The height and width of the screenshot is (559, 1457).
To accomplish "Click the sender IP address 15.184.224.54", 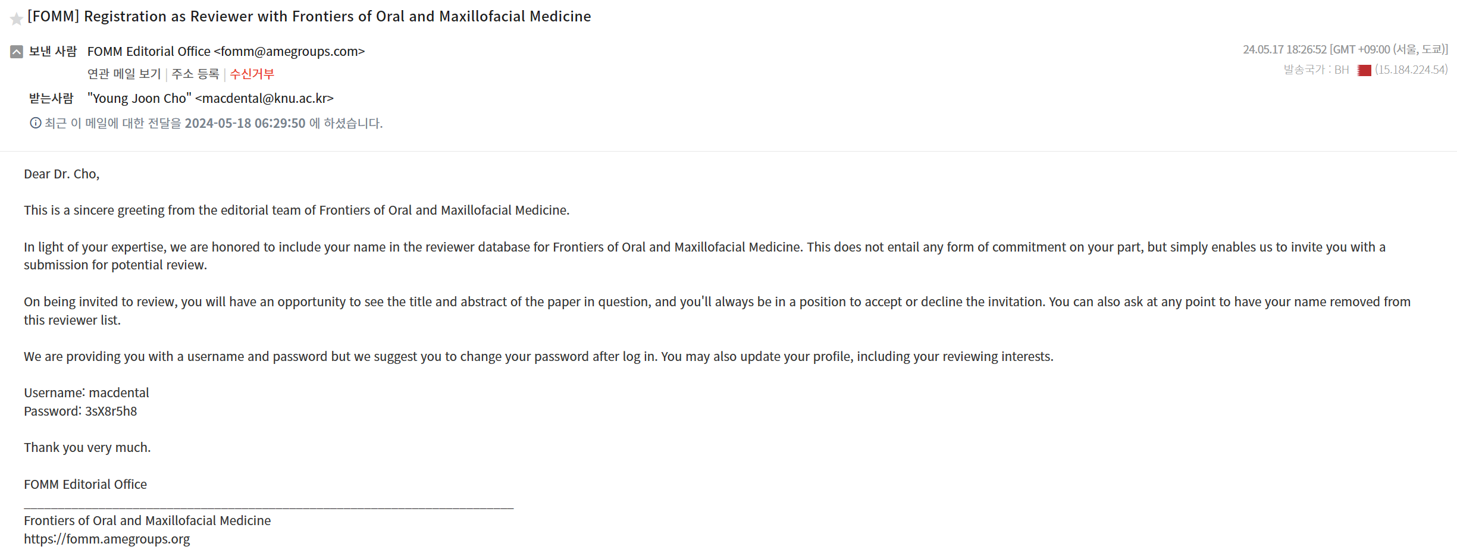I will [x=1411, y=70].
